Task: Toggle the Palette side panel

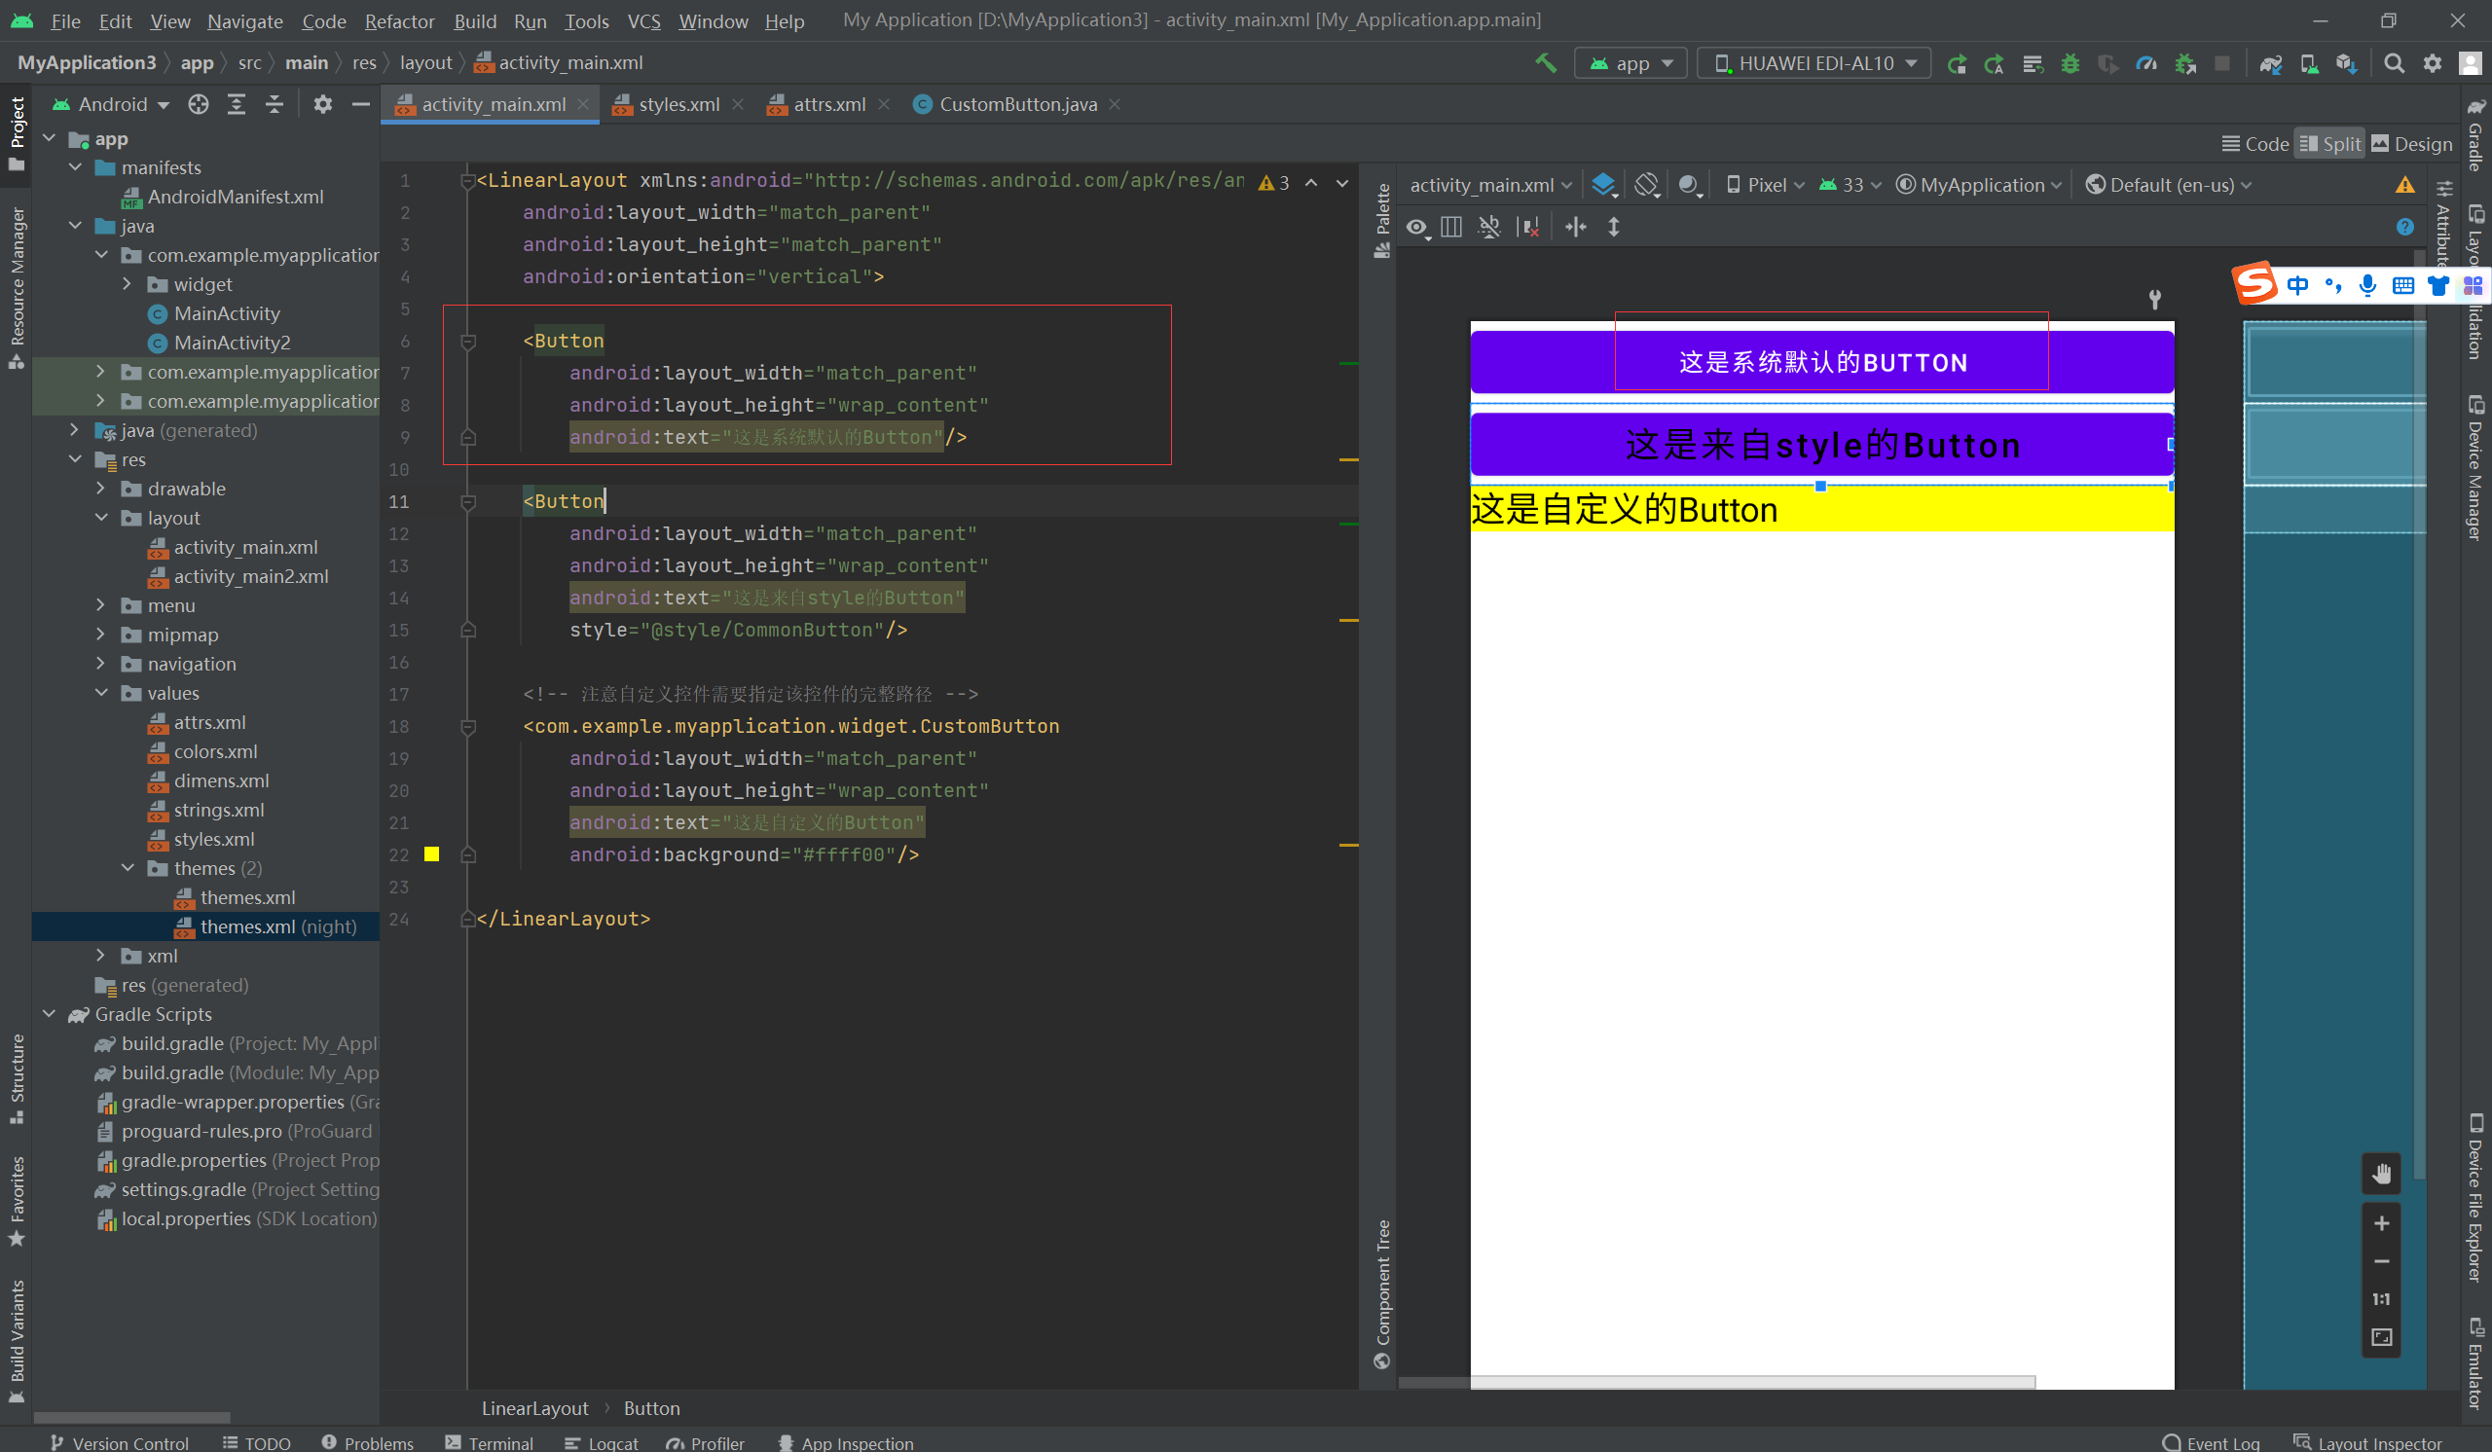Action: click(x=1381, y=220)
